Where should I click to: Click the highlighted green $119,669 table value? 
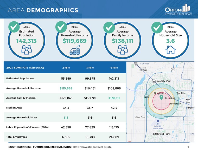pyautogui.click(x=66, y=88)
